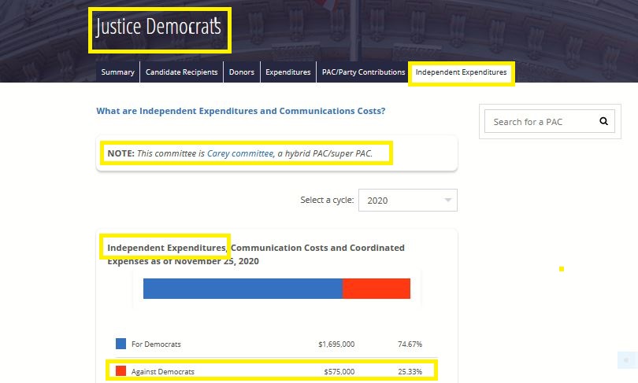638x383 pixels.
Task: Open 'What are Independent Expenditures' link
Action: pos(240,111)
